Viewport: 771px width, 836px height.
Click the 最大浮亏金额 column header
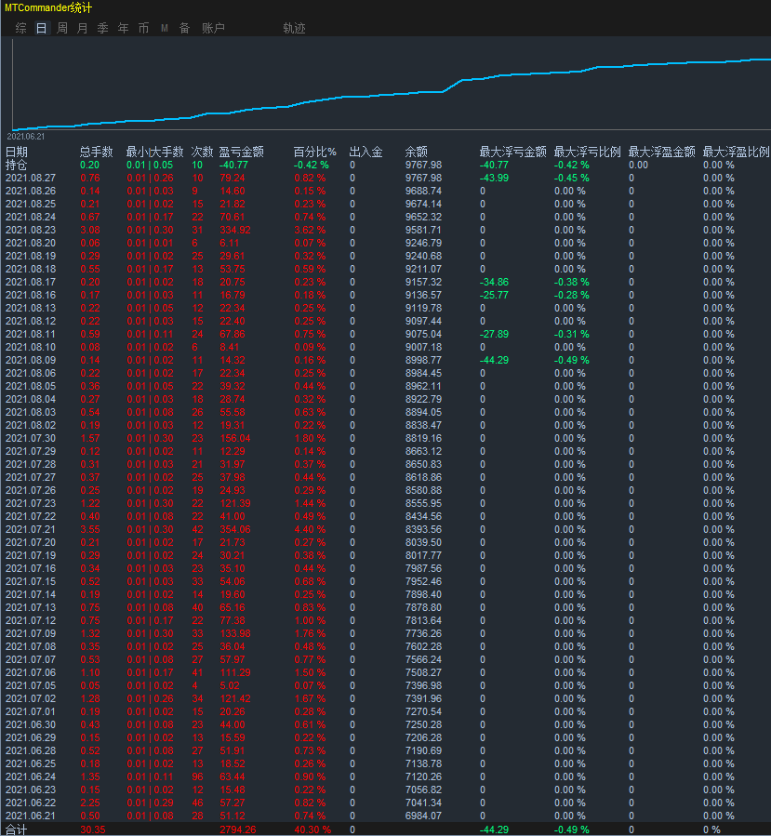coord(512,152)
